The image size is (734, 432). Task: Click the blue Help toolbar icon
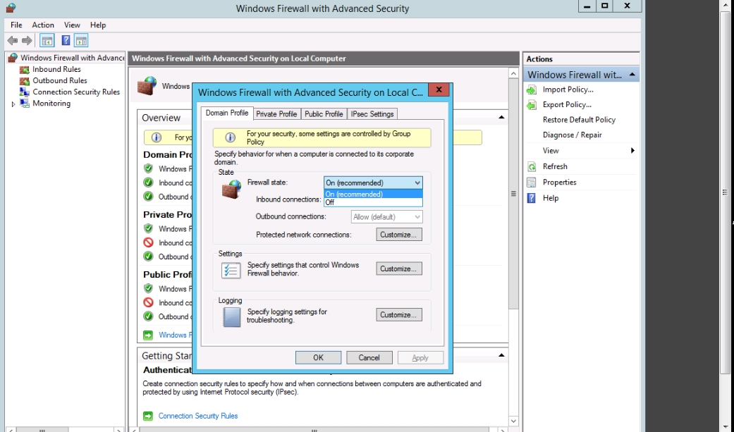(66, 41)
